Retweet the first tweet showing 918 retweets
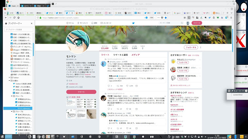 pyautogui.click(x=118, y=86)
